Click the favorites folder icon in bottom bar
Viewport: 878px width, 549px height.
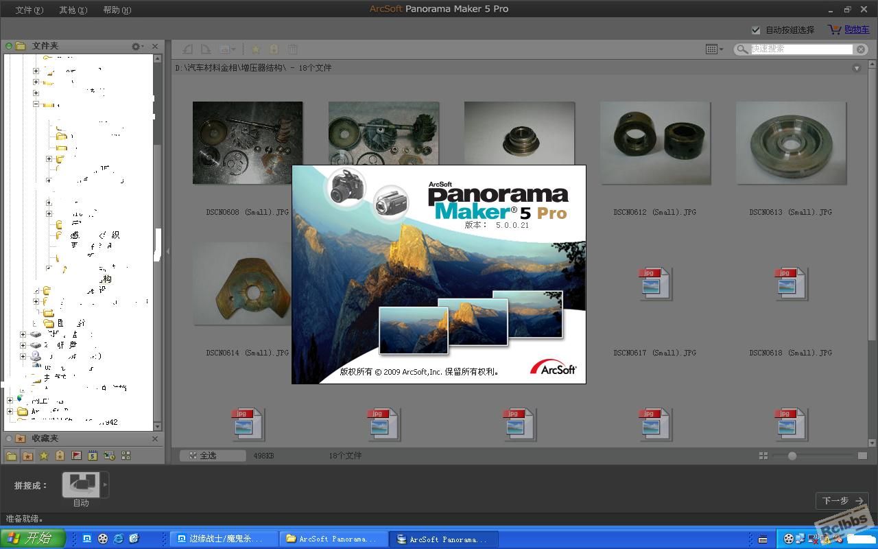click(27, 456)
